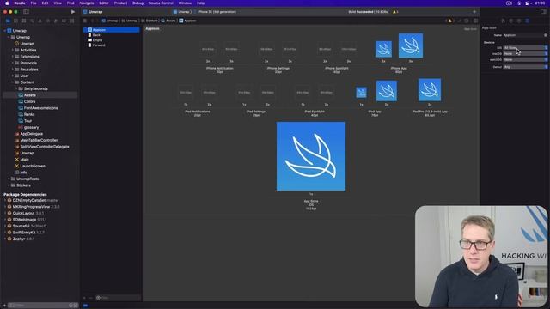Image resolution: width=550 pixels, height=309 pixels.
Task: Select the empty iPhone Notification 2x slot
Action: coord(208,50)
